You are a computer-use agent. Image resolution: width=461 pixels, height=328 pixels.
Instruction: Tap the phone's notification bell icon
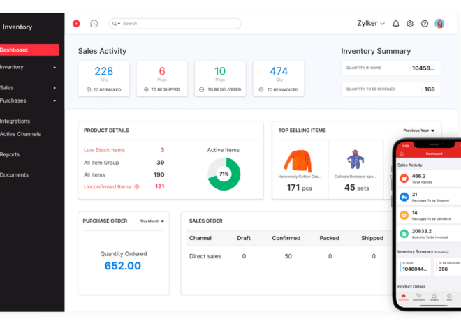pos(402,154)
